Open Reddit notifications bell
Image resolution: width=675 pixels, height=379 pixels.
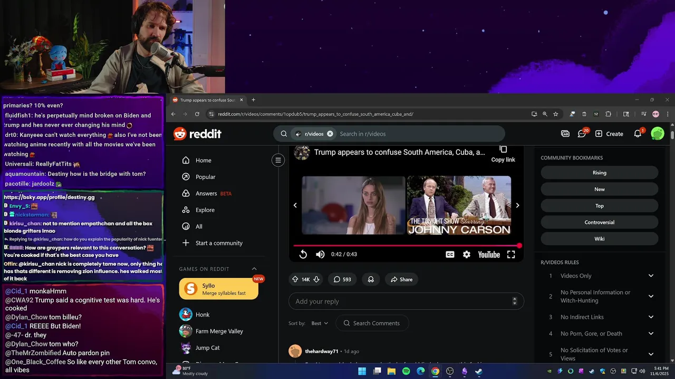(x=638, y=134)
